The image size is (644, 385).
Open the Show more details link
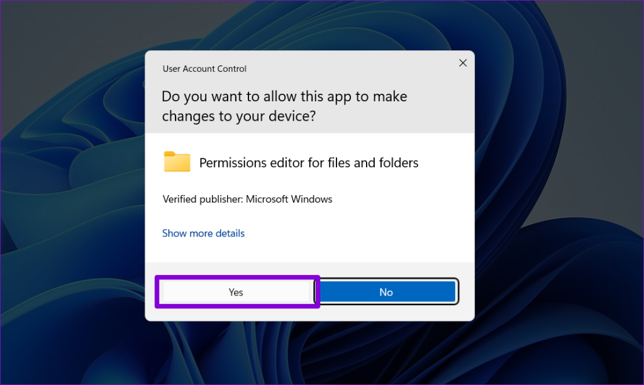[x=203, y=233]
